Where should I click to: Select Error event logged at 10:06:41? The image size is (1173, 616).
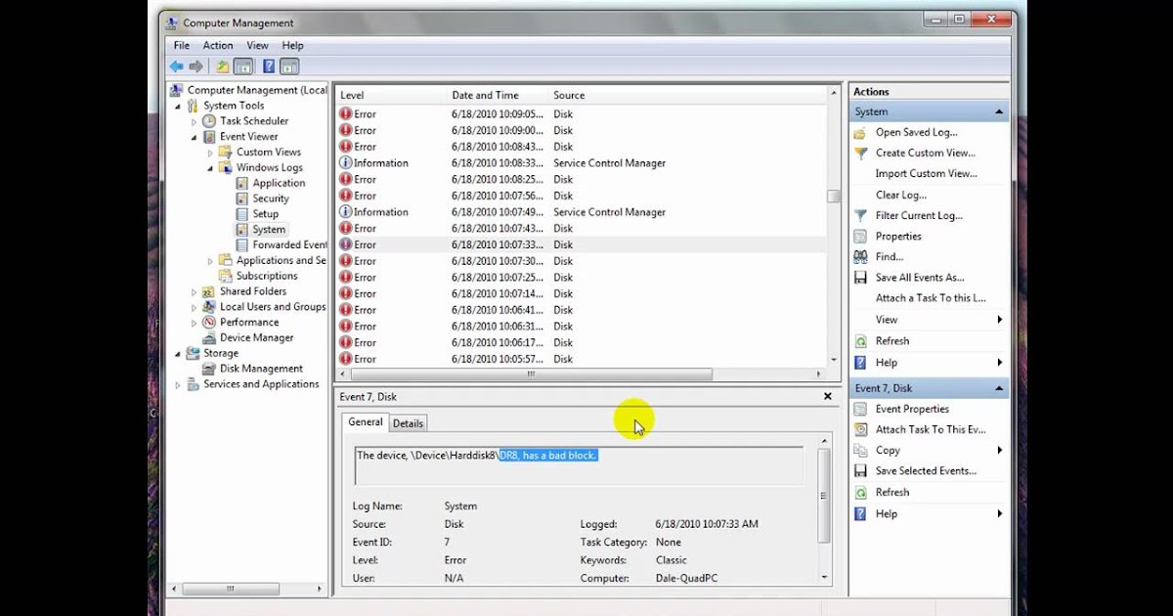[582, 310]
